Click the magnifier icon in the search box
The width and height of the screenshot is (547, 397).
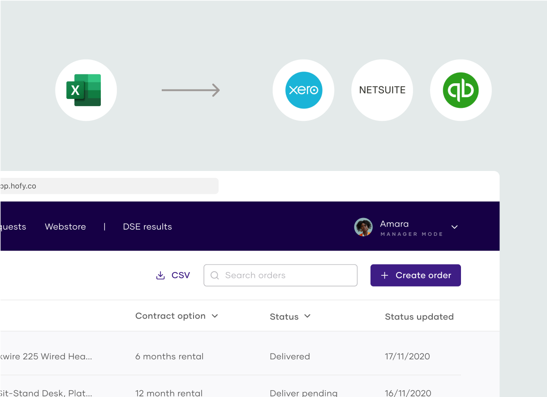click(215, 275)
